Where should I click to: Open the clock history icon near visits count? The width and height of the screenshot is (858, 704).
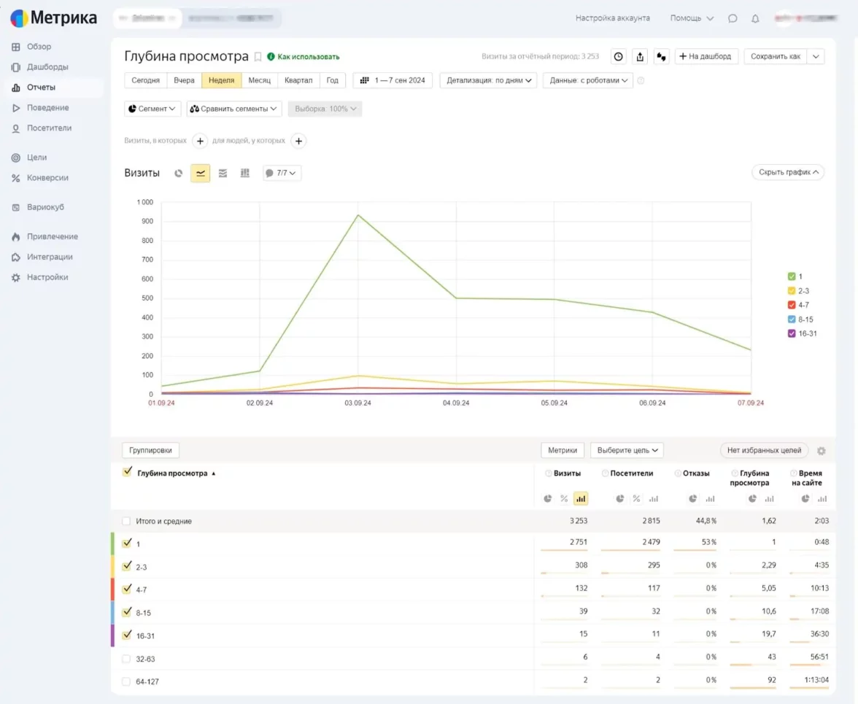[618, 56]
